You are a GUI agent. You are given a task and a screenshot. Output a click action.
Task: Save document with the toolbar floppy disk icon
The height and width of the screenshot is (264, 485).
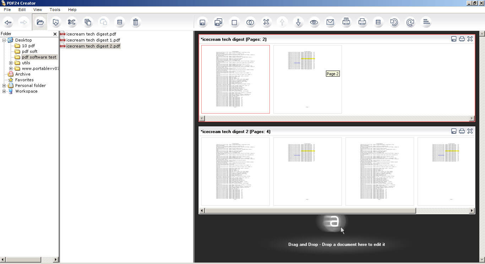click(202, 22)
